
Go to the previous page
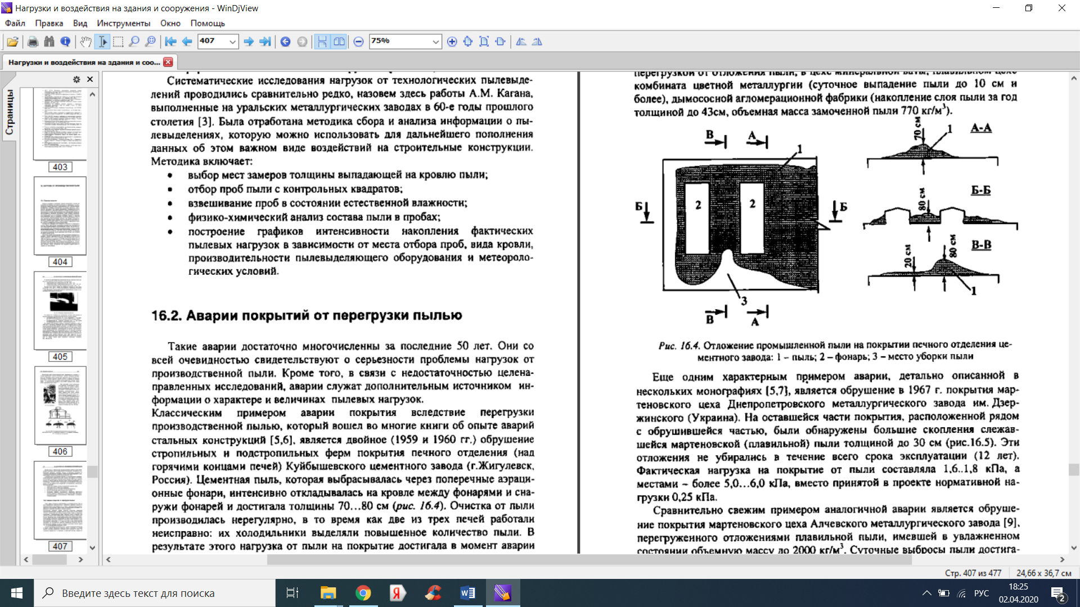pos(187,42)
